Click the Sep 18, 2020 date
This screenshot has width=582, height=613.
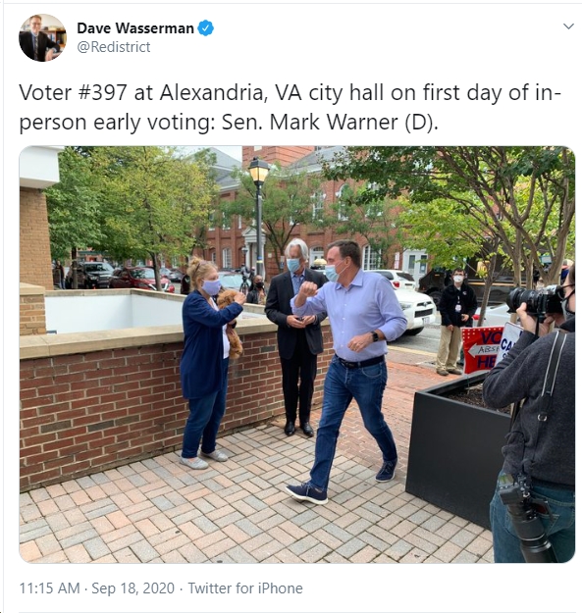132,587
